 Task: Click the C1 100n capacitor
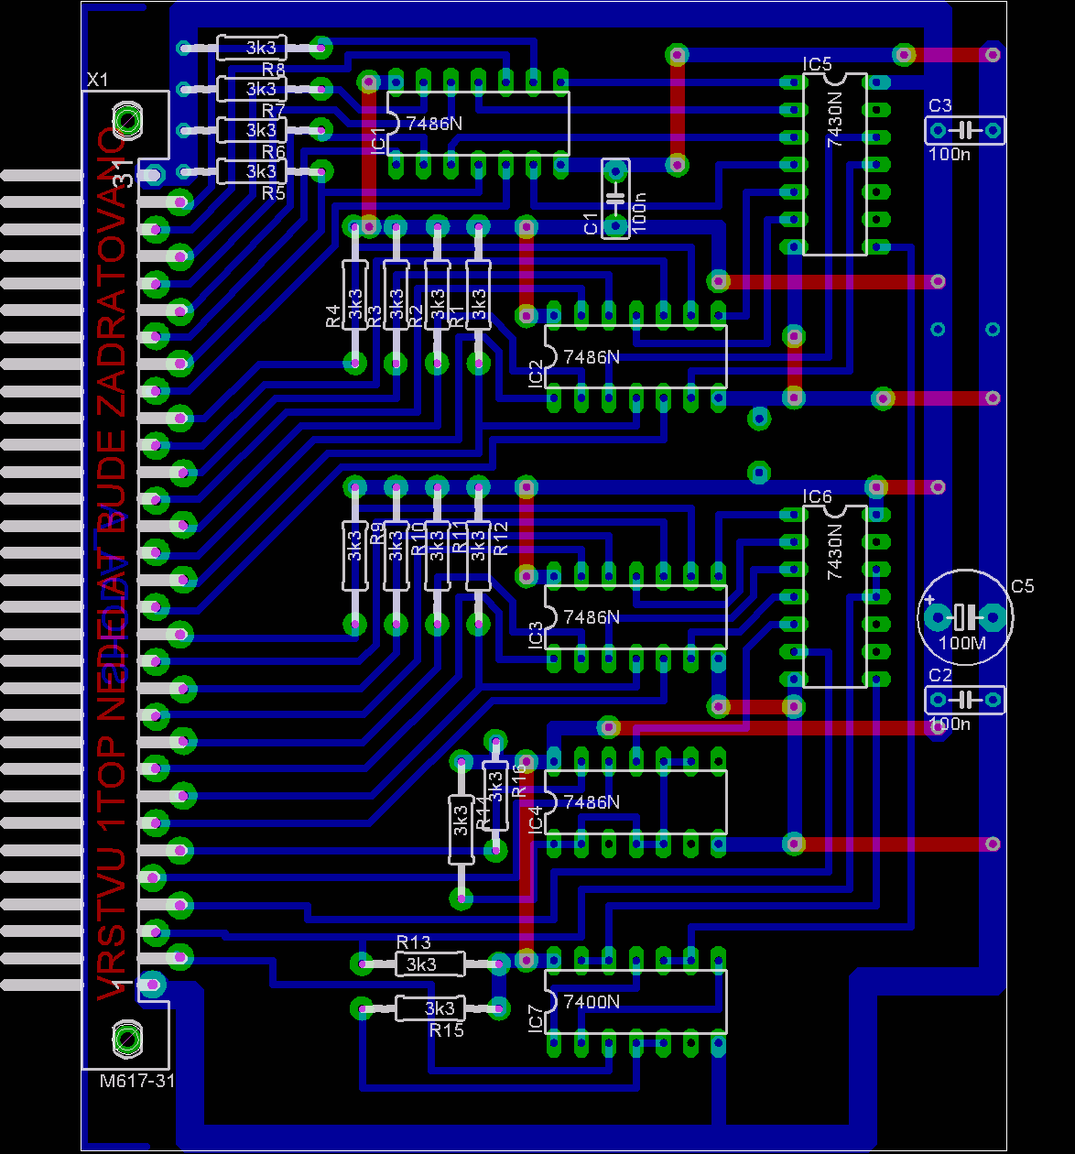[x=615, y=198]
